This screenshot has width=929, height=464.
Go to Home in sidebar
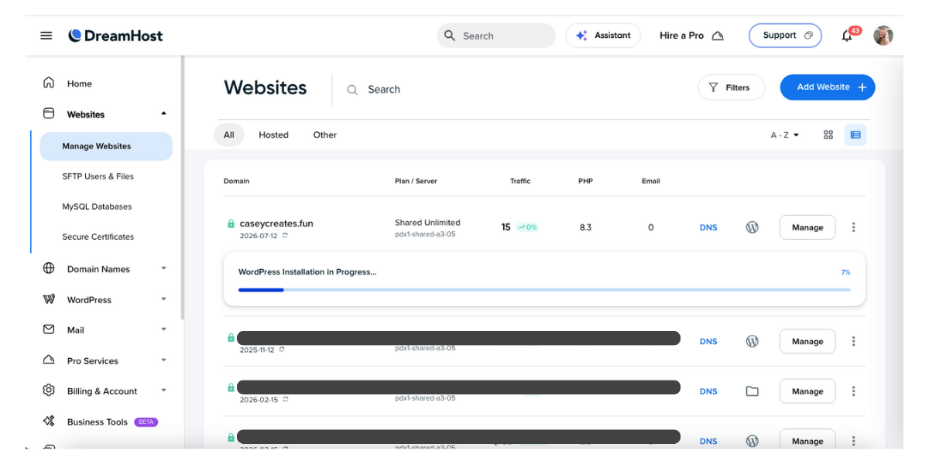click(80, 84)
